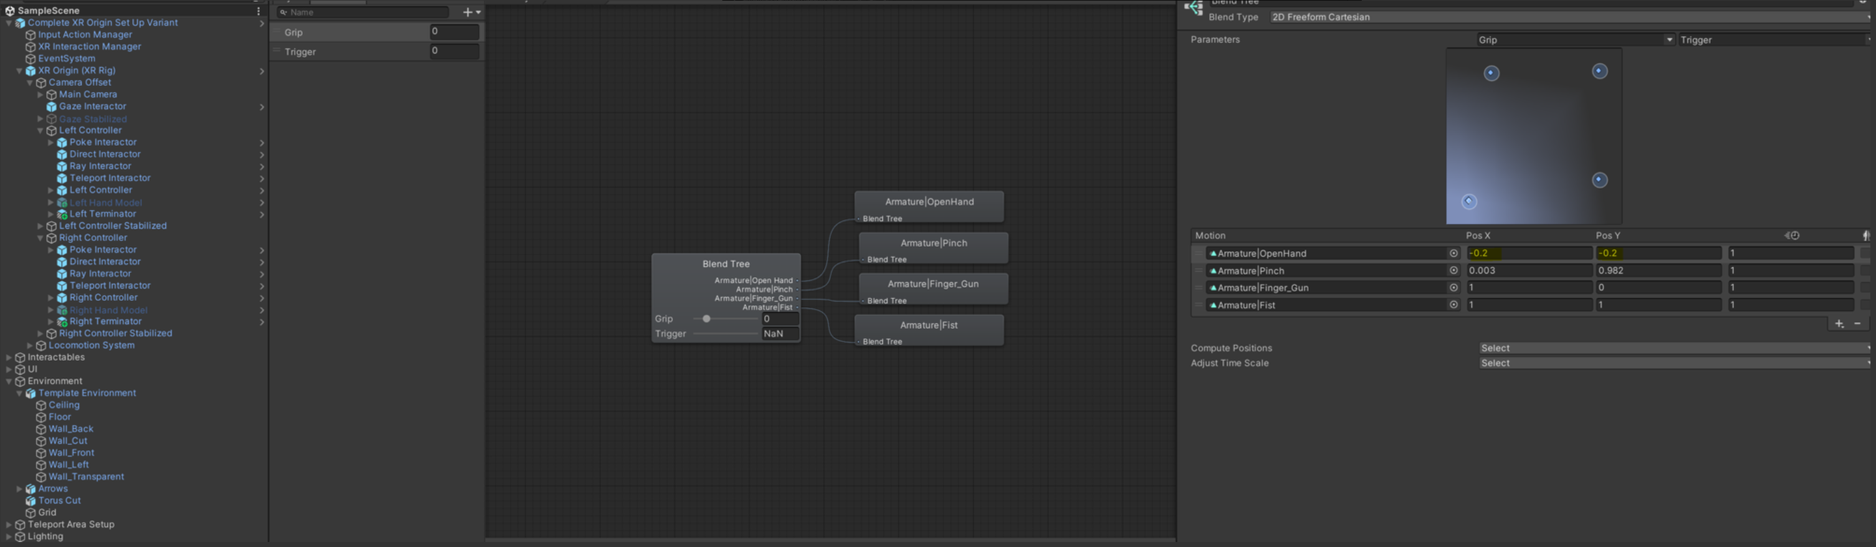Open prefab for Left Poke Interactor via chevron
1876x547 pixels.
click(261, 143)
